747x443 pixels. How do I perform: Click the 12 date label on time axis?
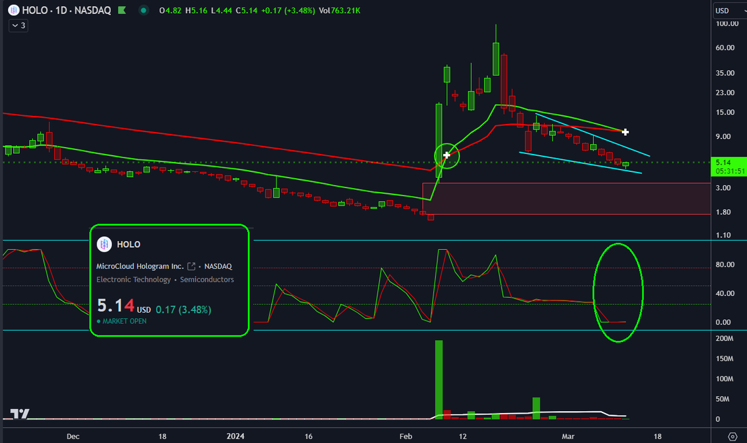463,437
